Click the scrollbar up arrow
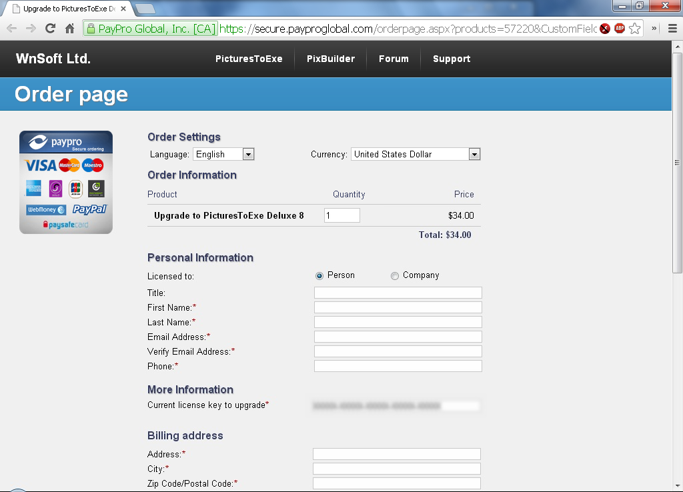 tap(678, 46)
